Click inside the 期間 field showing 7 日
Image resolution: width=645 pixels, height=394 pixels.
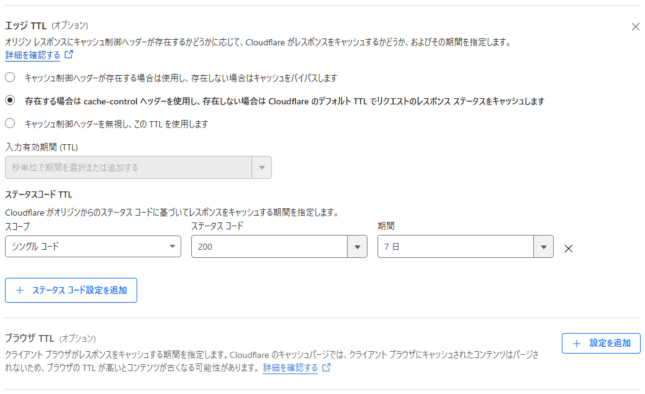point(455,247)
